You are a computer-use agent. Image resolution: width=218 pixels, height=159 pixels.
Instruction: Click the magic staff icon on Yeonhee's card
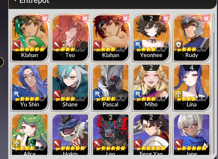point(138,45)
